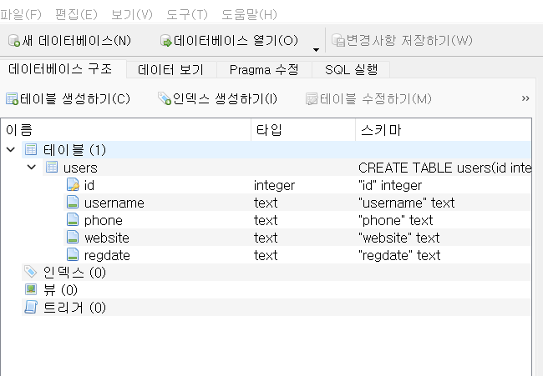Click the field icon next to website
This screenshot has width=543, height=376.
pos(73,237)
